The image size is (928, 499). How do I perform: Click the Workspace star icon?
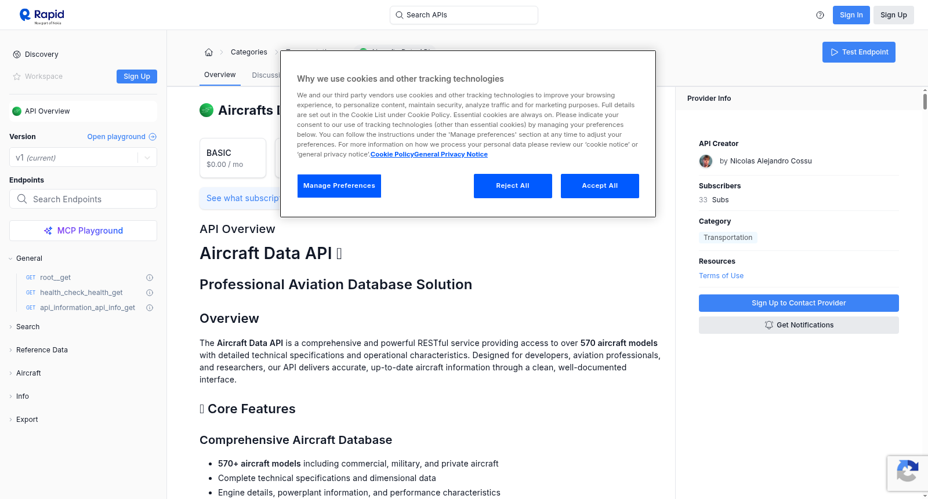click(17, 77)
